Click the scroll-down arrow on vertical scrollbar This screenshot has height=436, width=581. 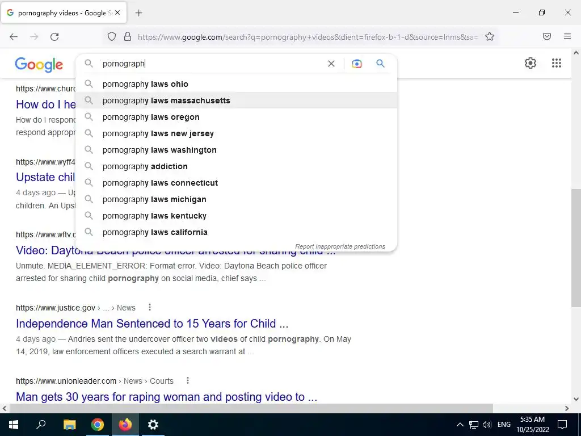[576, 399]
